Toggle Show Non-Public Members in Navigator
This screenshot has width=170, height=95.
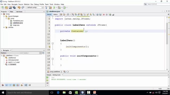point(14,85)
